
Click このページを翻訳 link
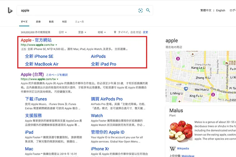pyautogui.click(x=57, y=75)
